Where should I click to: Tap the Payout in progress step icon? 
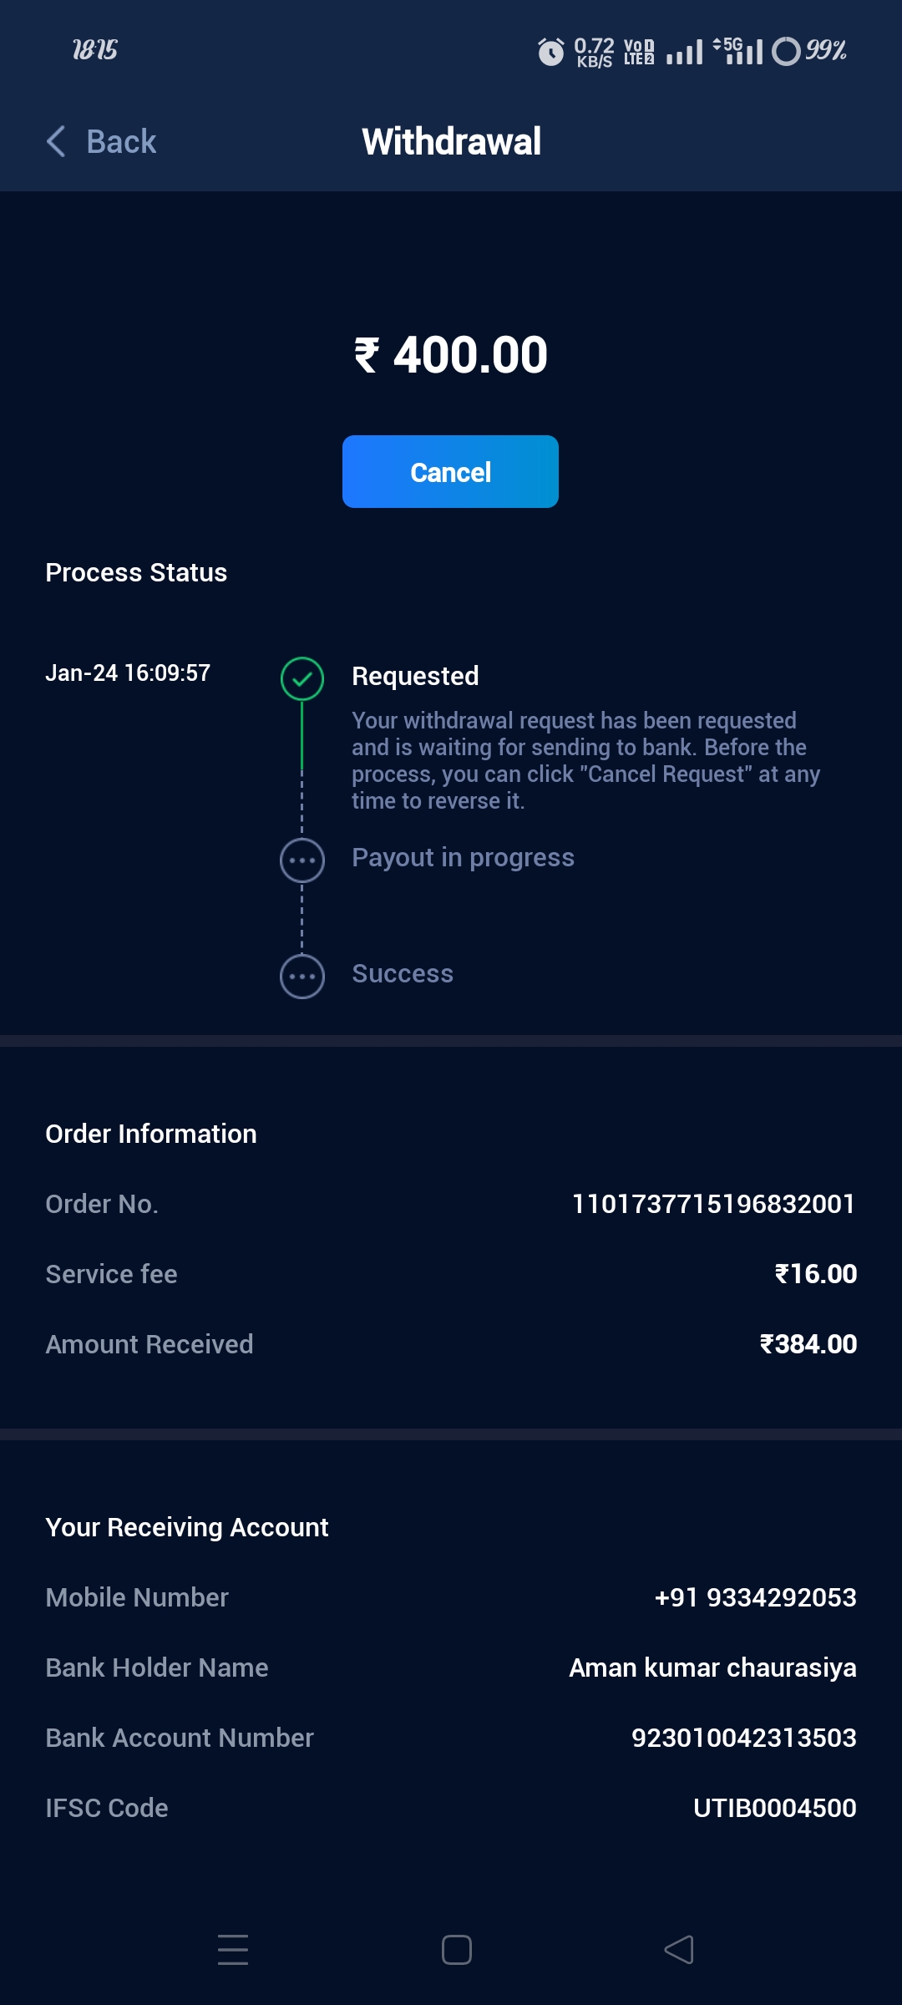(302, 860)
